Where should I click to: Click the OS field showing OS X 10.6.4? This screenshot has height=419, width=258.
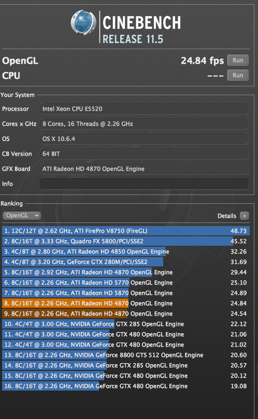click(144, 139)
